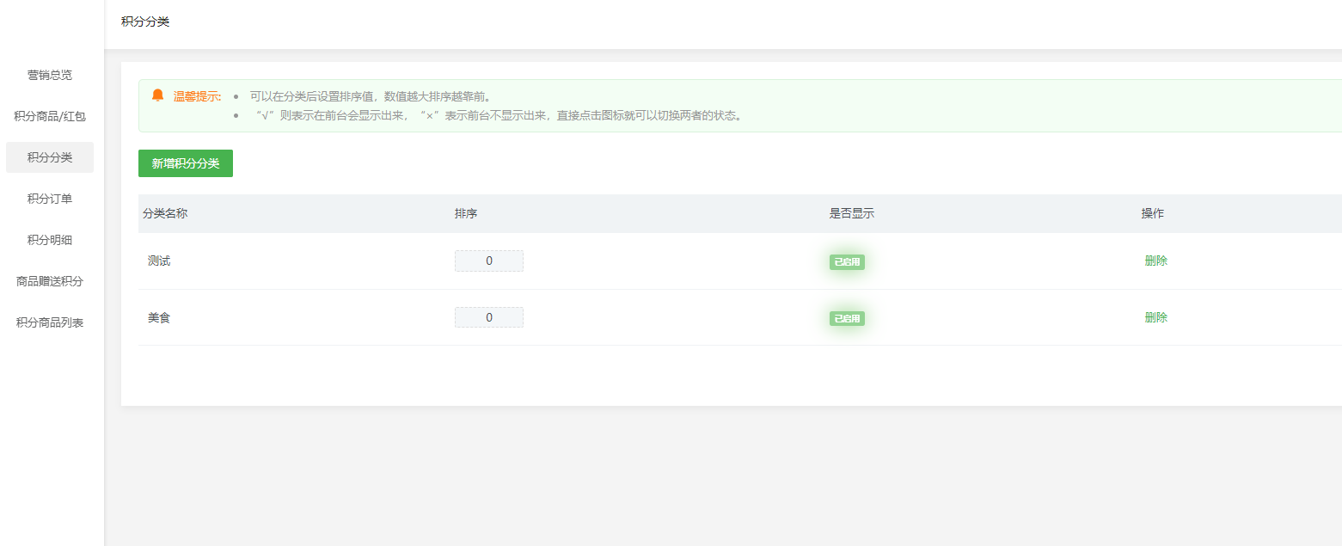Toggle 已启用 status for 美食 category

(x=847, y=318)
